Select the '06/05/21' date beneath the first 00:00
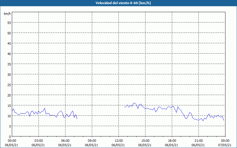 tap(12, 145)
